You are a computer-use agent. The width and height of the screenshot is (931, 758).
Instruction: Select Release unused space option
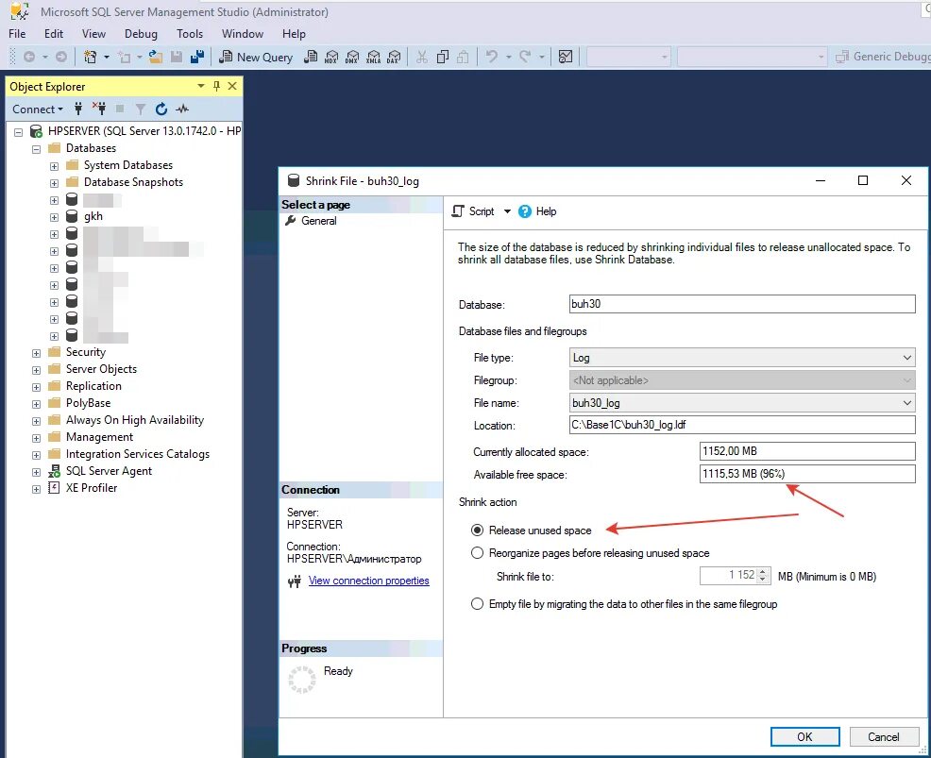[x=477, y=531]
